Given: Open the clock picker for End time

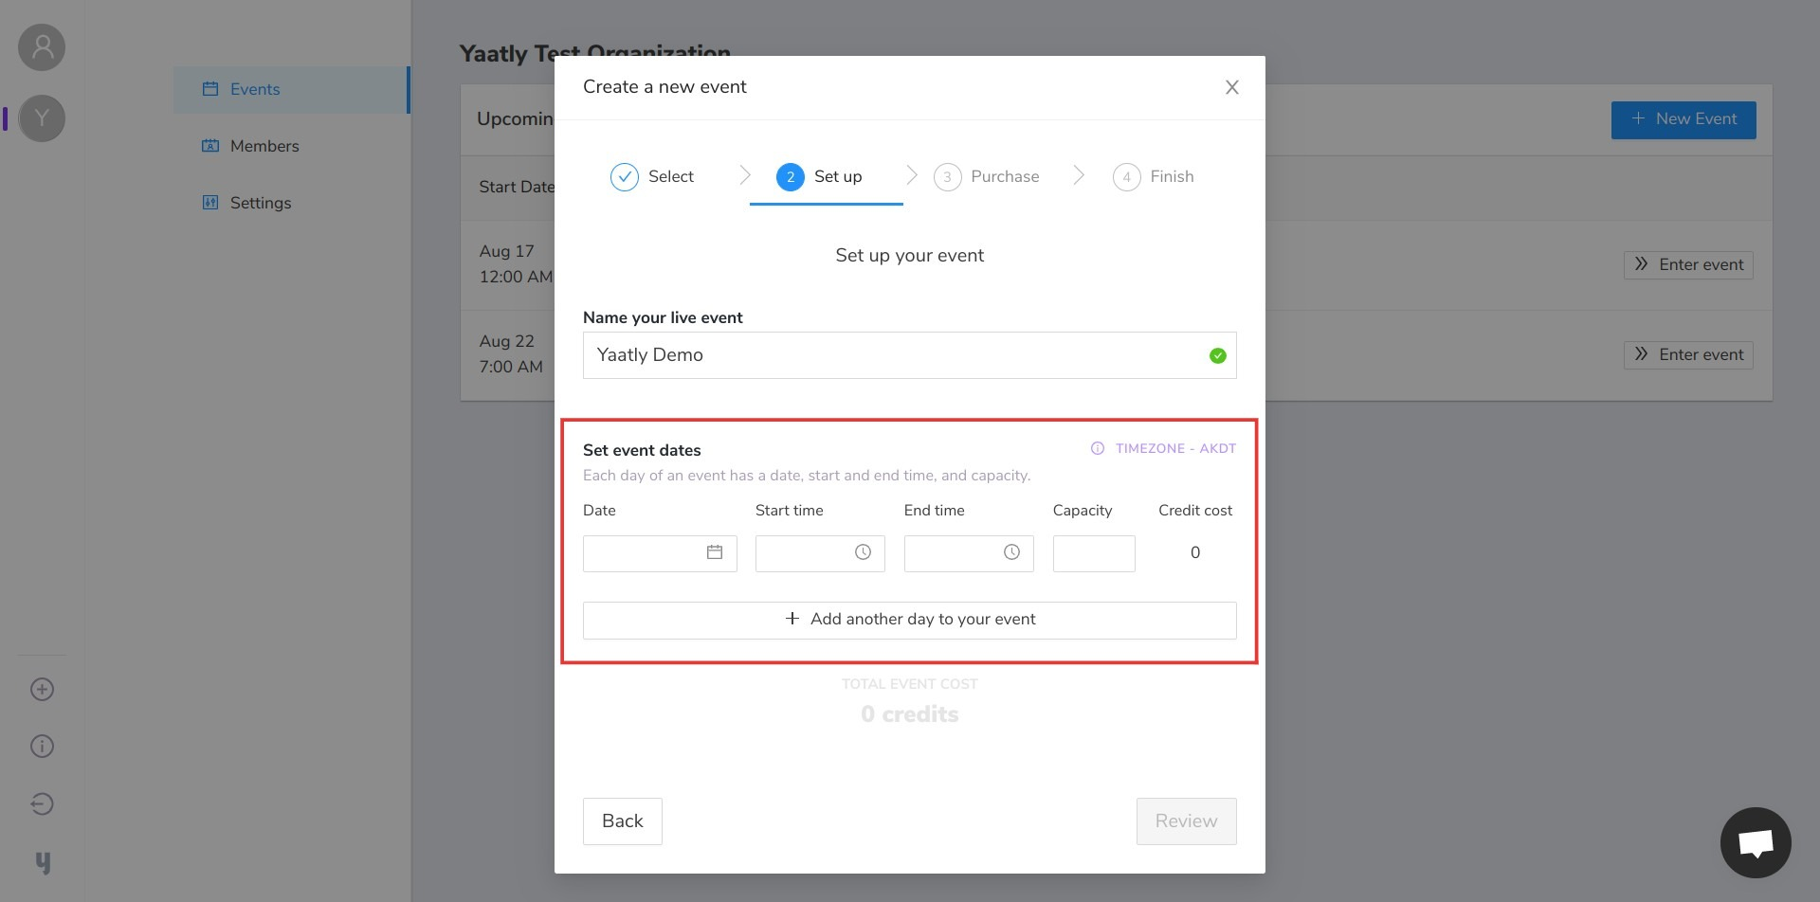Looking at the screenshot, I should point(1011,552).
